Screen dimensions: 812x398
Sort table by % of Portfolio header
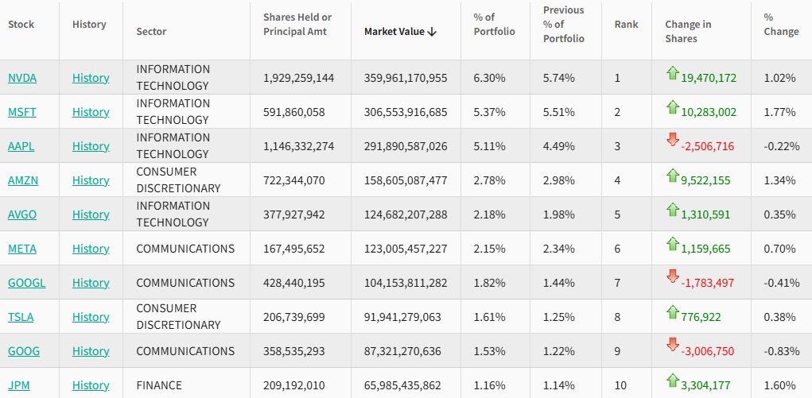[x=494, y=25]
